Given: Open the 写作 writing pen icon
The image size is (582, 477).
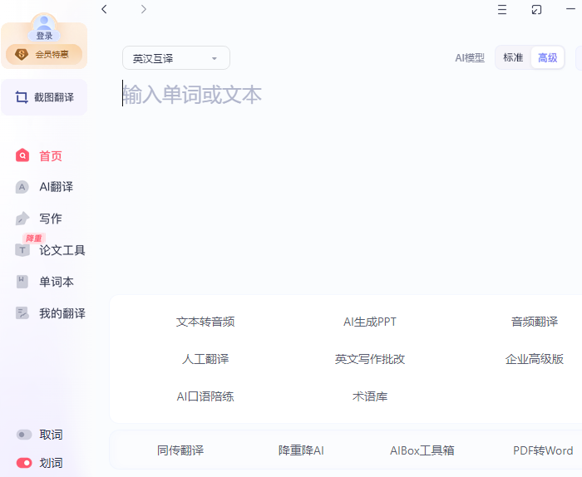Looking at the screenshot, I should [22, 219].
